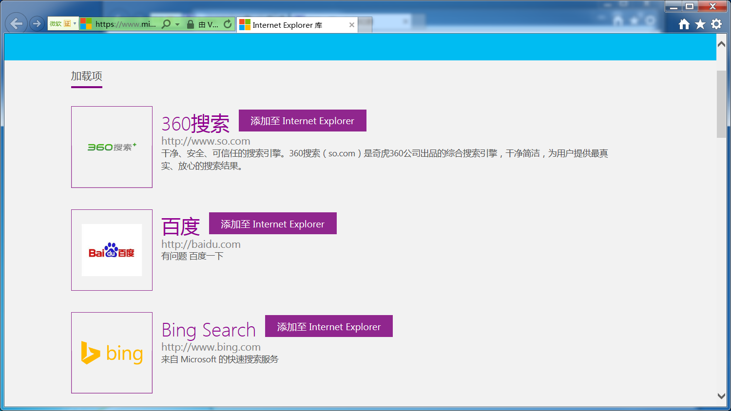The image size is (731, 411).
Task: Select the 加载项 section tab
Action: coord(86,76)
